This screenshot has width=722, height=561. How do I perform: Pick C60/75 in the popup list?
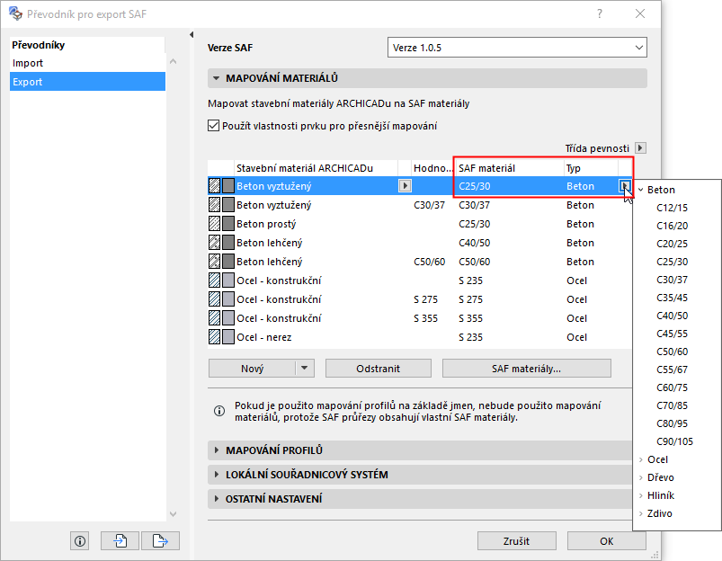(x=672, y=387)
